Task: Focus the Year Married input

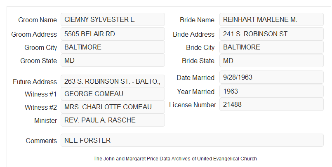Action: point(271,91)
